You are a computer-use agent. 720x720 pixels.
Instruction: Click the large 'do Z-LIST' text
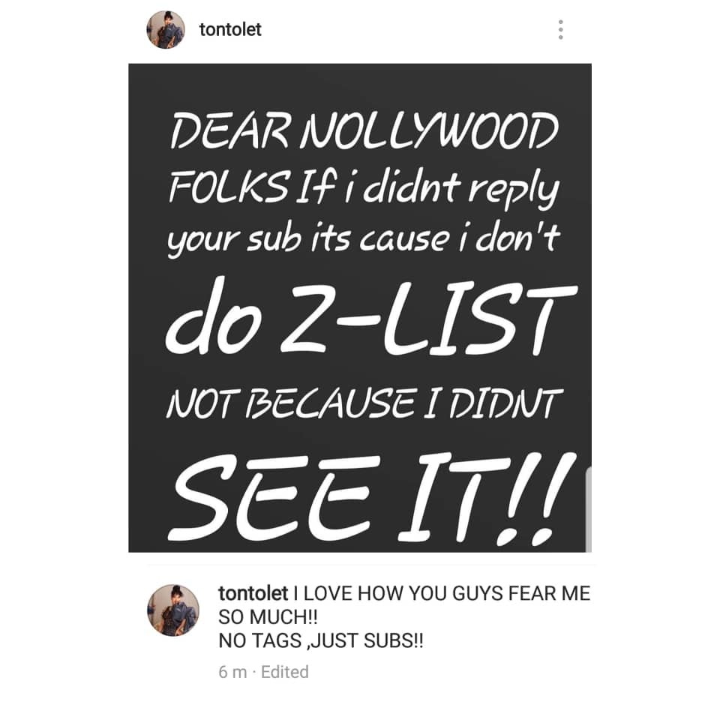coord(371,316)
